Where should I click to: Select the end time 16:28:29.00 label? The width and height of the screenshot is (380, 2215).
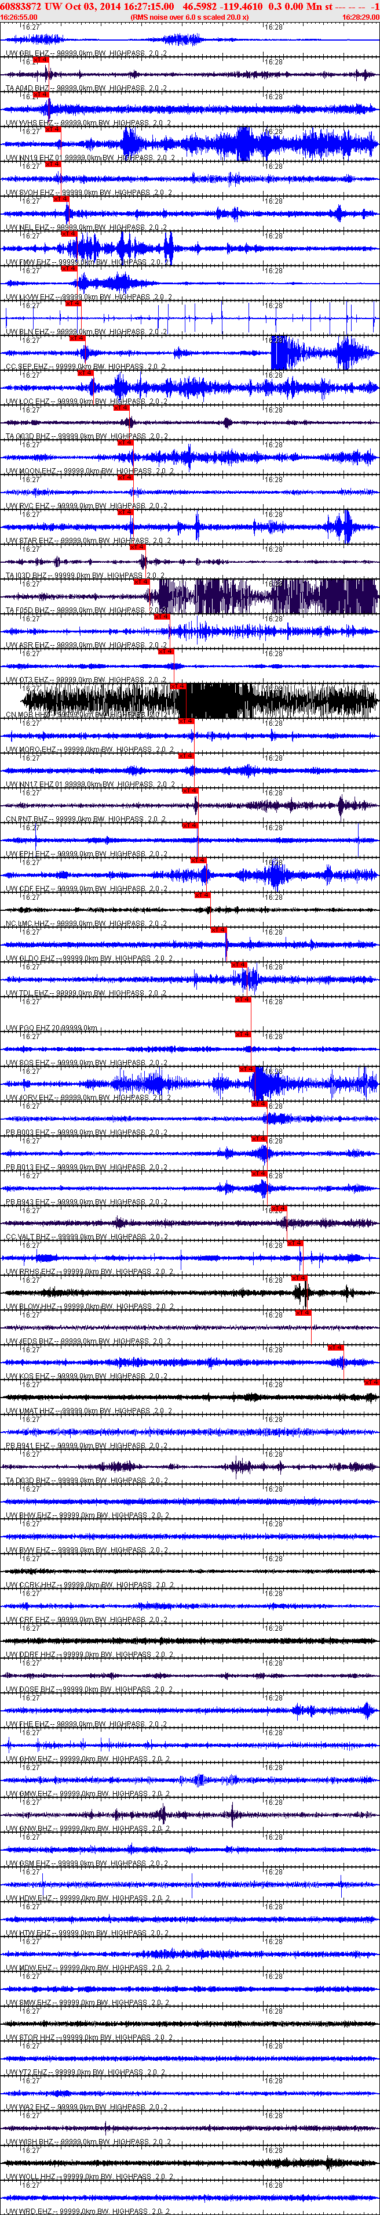click(360, 16)
